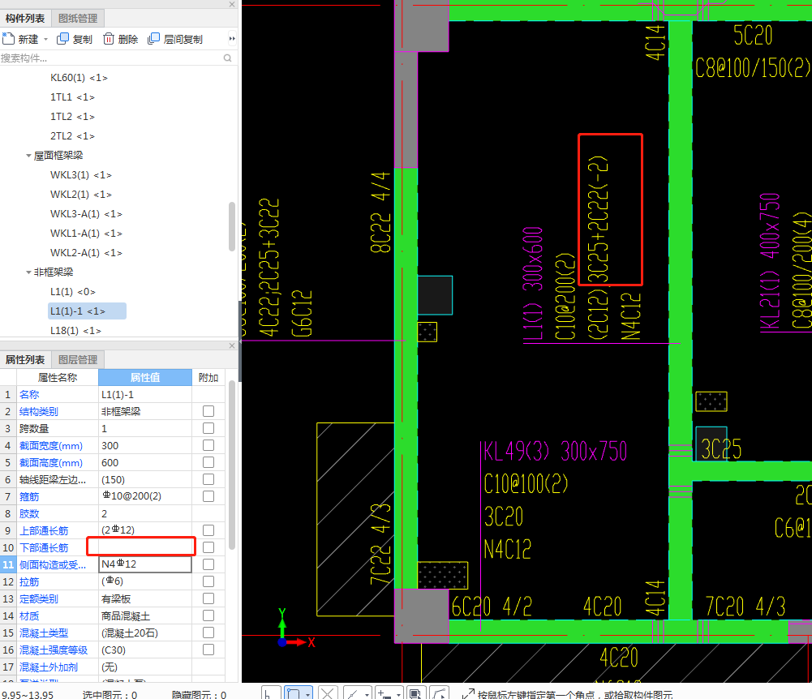Close the 构件列表 panel with its X
The image size is (812, 699).
click(232, 4)
